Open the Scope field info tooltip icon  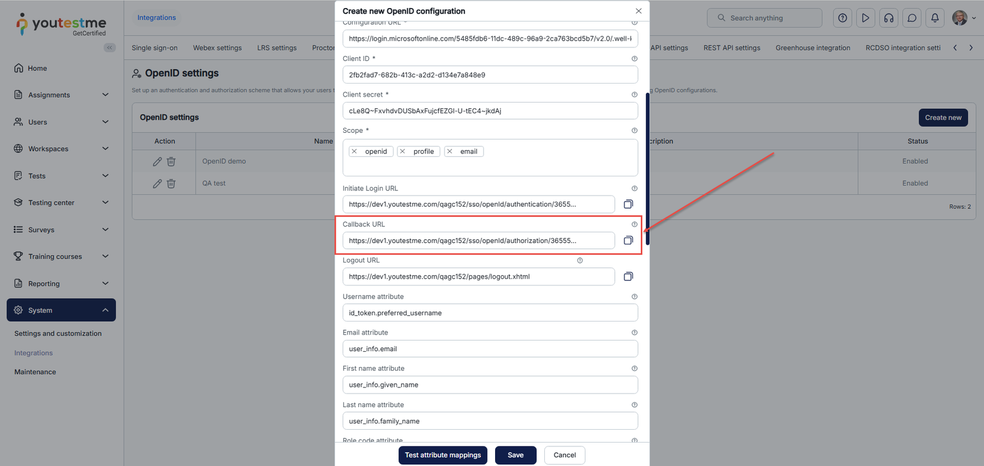pyautogui.click(x=635, y=130)
